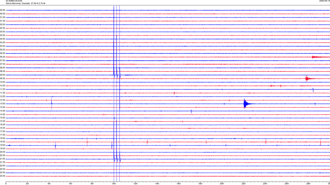Select the 04:00 trace time label
The image size is (330, 185).
[x=2, y=39]
